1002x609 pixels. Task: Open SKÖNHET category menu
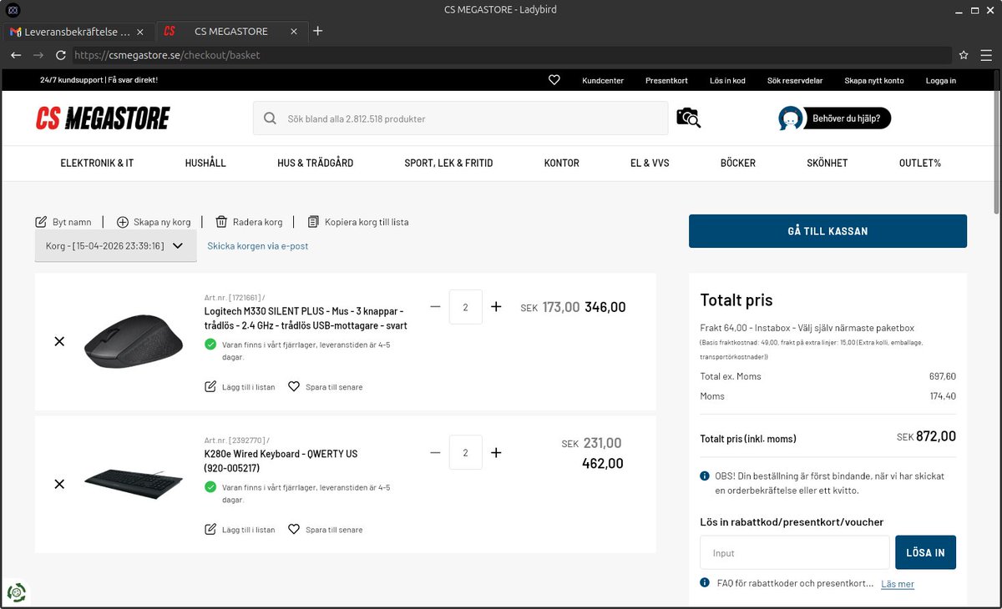pos(827,163)
